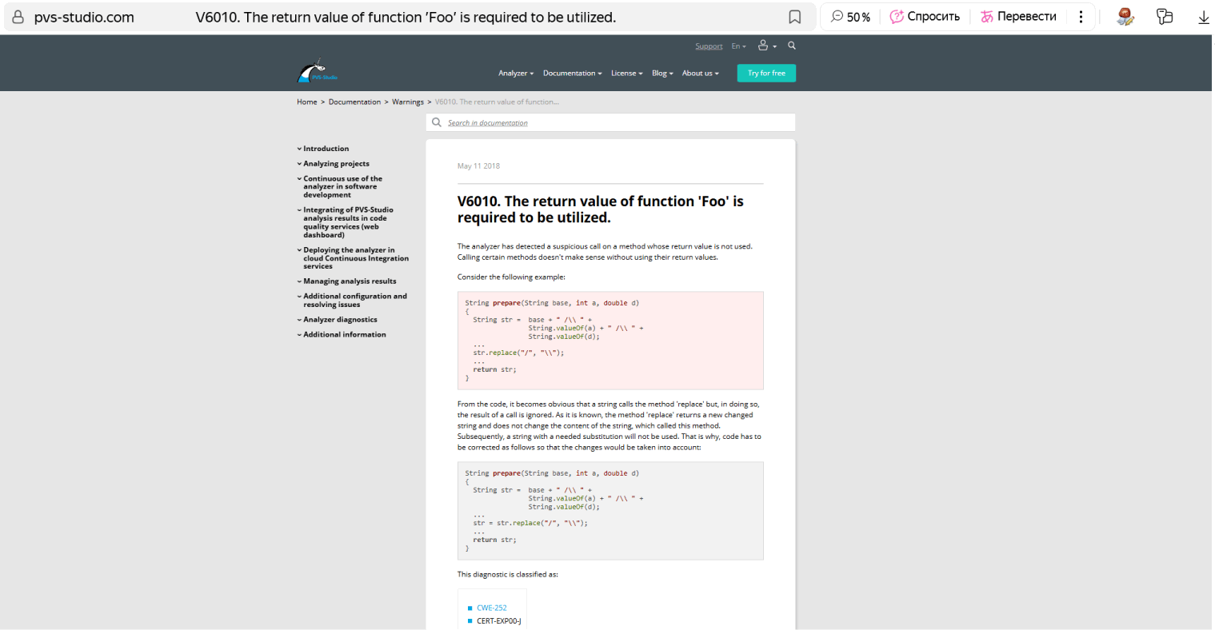Screen dimensions: 1215x630
Task: Open the browser profile avatar
Action: click(1125, 16)
